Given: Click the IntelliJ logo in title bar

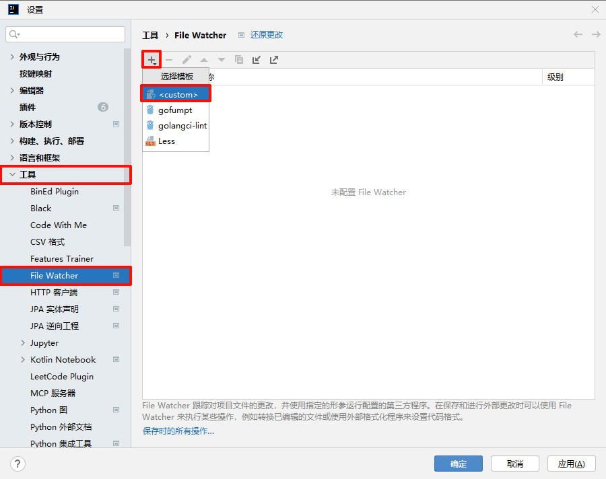Looking at the screenshot, I should [x=13, y=9].
